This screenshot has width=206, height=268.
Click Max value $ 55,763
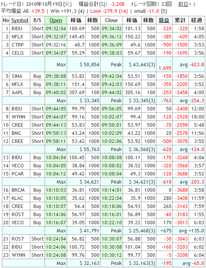click(89, 149)
